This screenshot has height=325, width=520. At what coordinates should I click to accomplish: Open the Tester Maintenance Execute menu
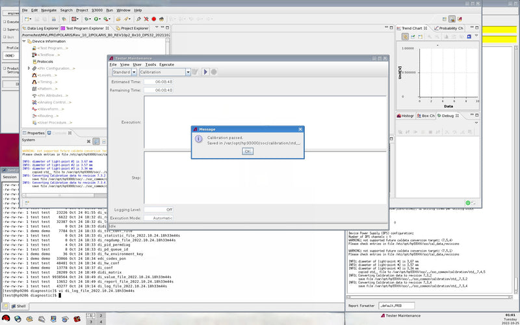click(166, 64)
